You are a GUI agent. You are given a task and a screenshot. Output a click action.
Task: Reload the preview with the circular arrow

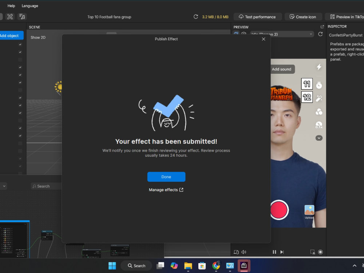click(320, 34)
